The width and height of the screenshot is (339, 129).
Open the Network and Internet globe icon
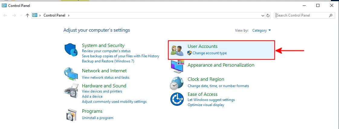tap(71, 74)
